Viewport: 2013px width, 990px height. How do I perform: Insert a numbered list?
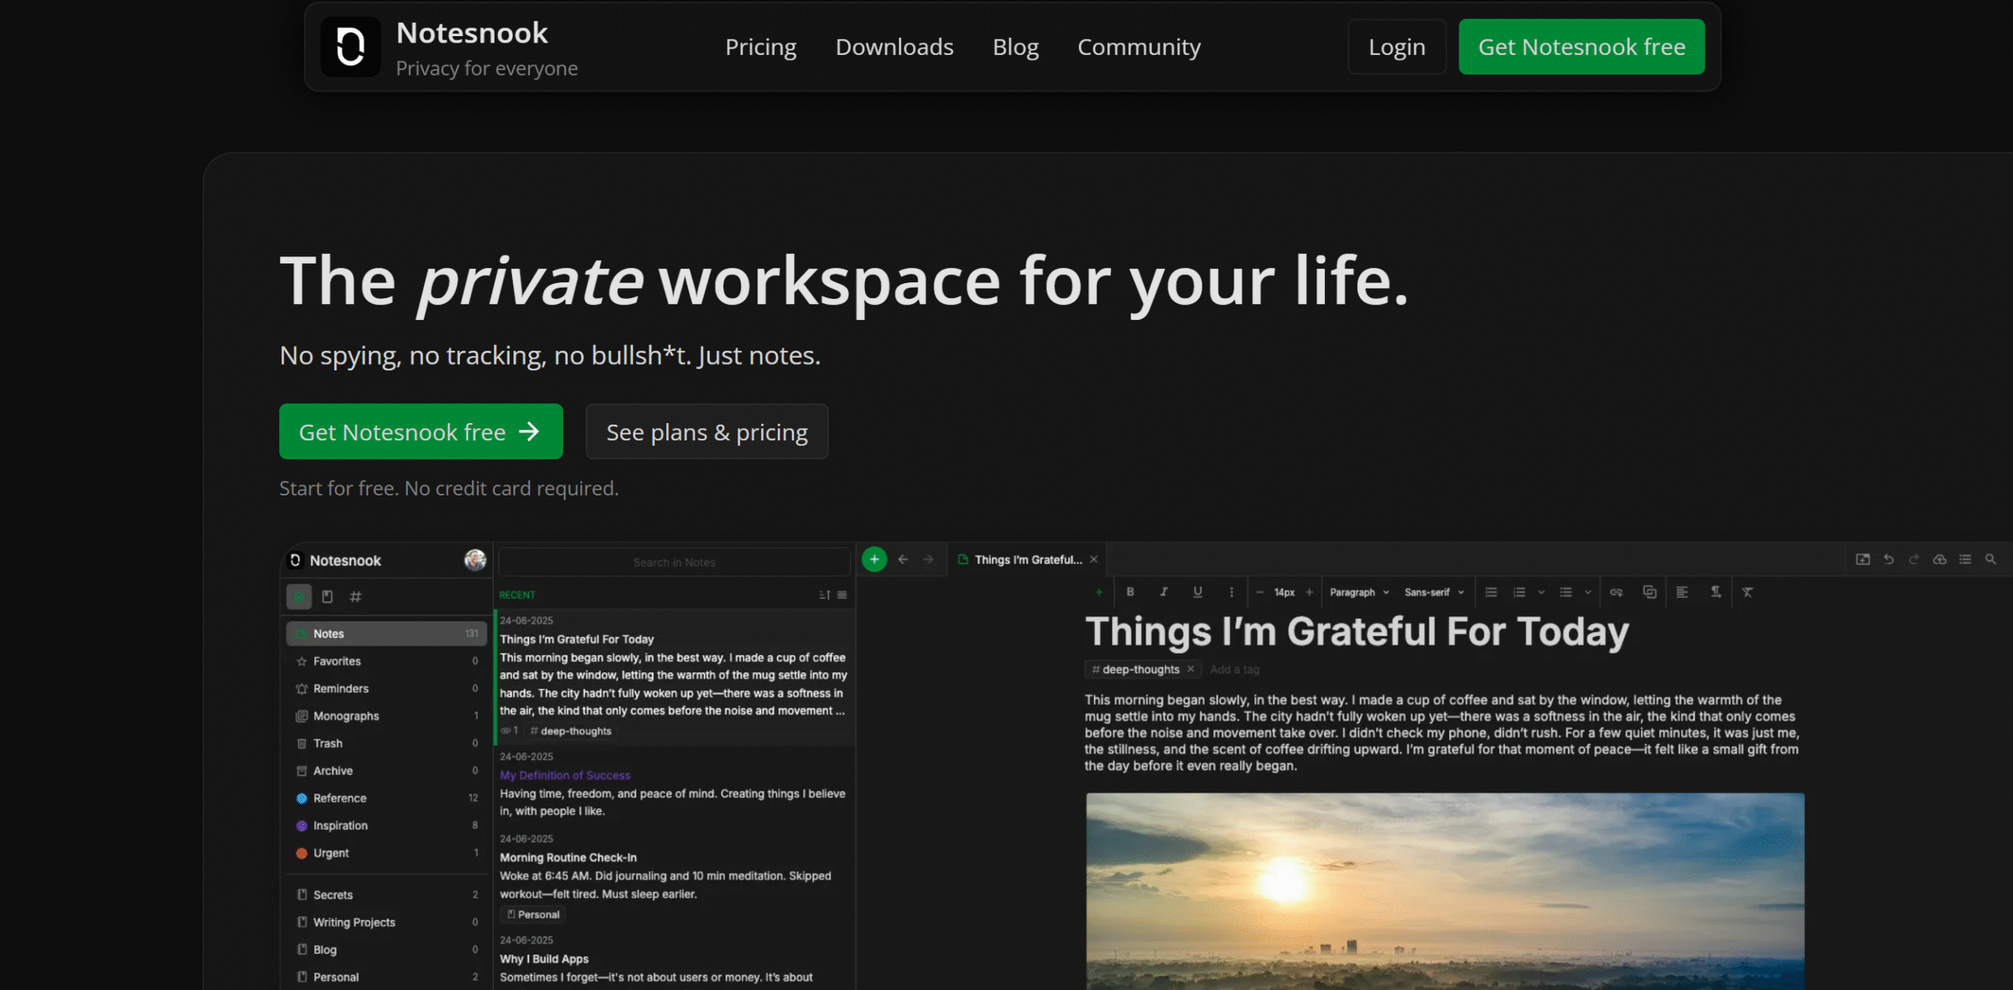(x=1519, y=592)
